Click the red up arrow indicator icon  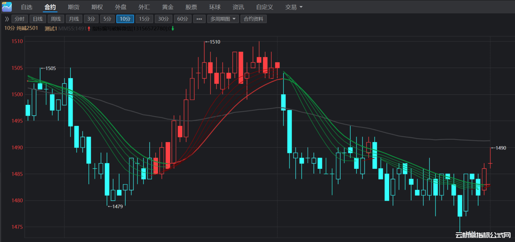[89, 28]
